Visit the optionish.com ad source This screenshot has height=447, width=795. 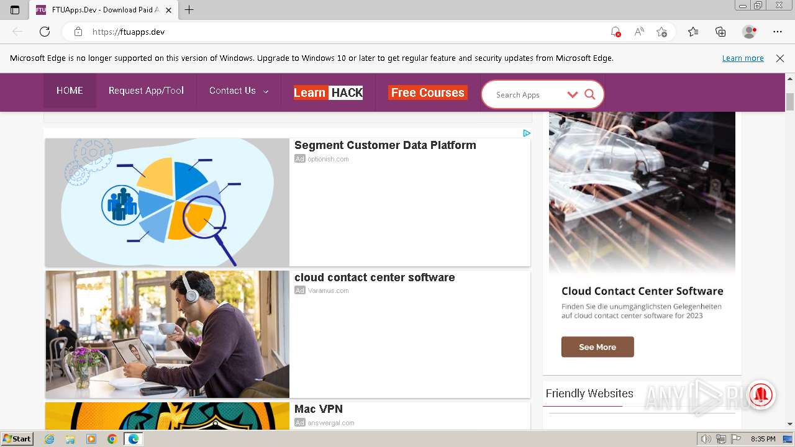pos(328,159)
